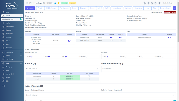
Task: Uncheck Reminders Letter checkbox
Action: click(49, 57)
